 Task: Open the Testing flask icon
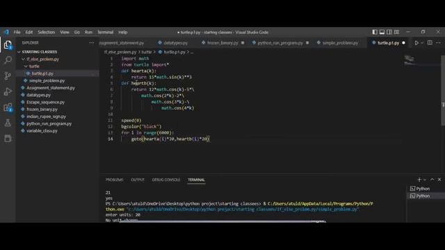(x=8, y=123)
